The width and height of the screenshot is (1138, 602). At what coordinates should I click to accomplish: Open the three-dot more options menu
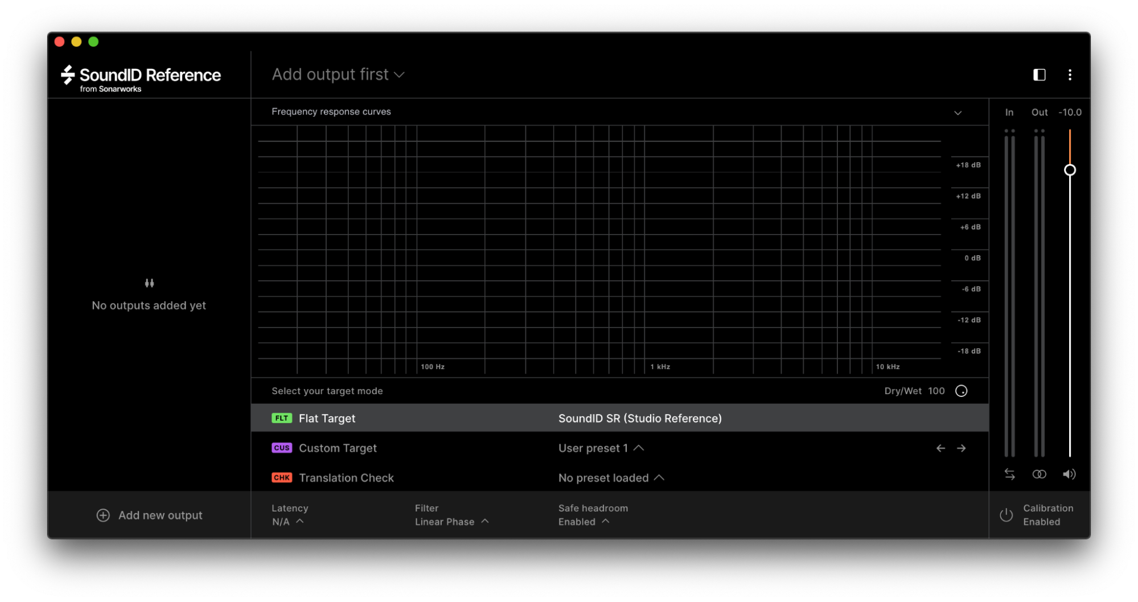point(1070,75)
